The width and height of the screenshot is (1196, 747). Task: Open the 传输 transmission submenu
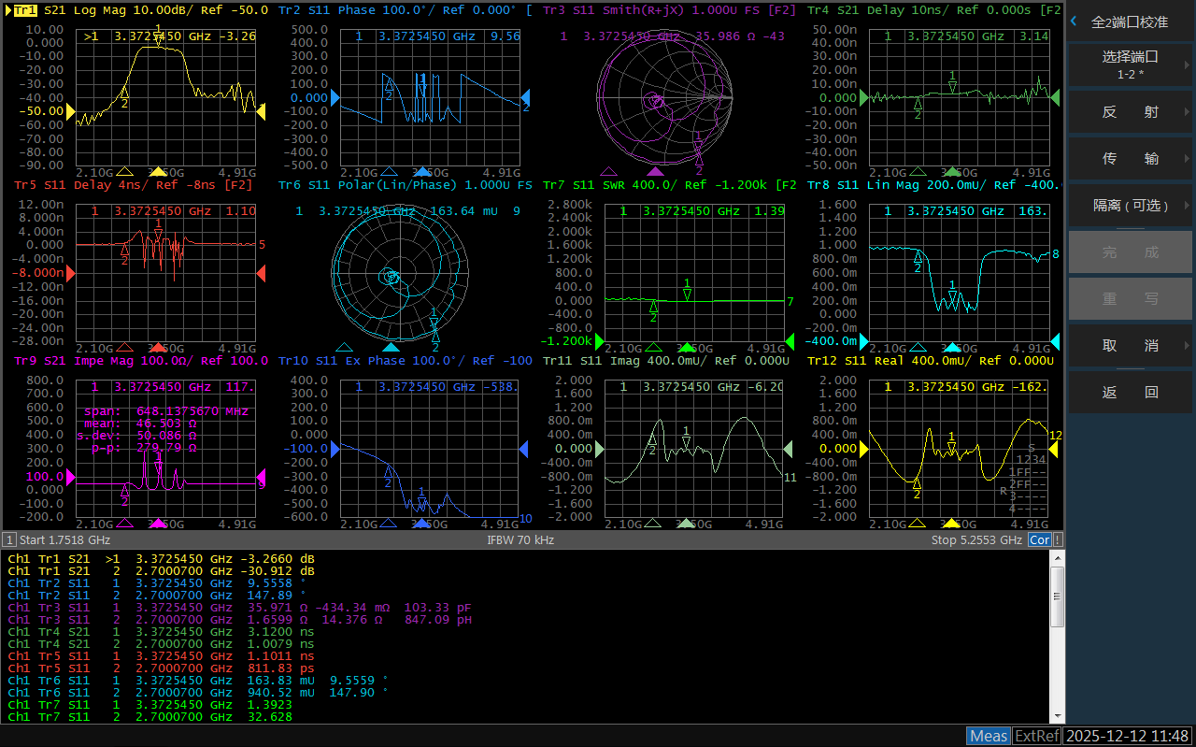coord(1131,158)
